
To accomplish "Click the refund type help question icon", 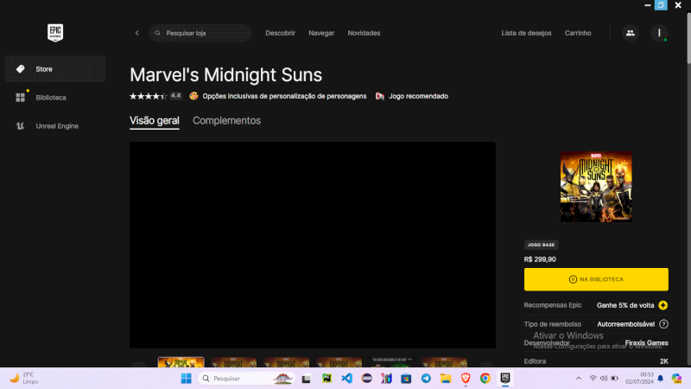I will [663, 324].
